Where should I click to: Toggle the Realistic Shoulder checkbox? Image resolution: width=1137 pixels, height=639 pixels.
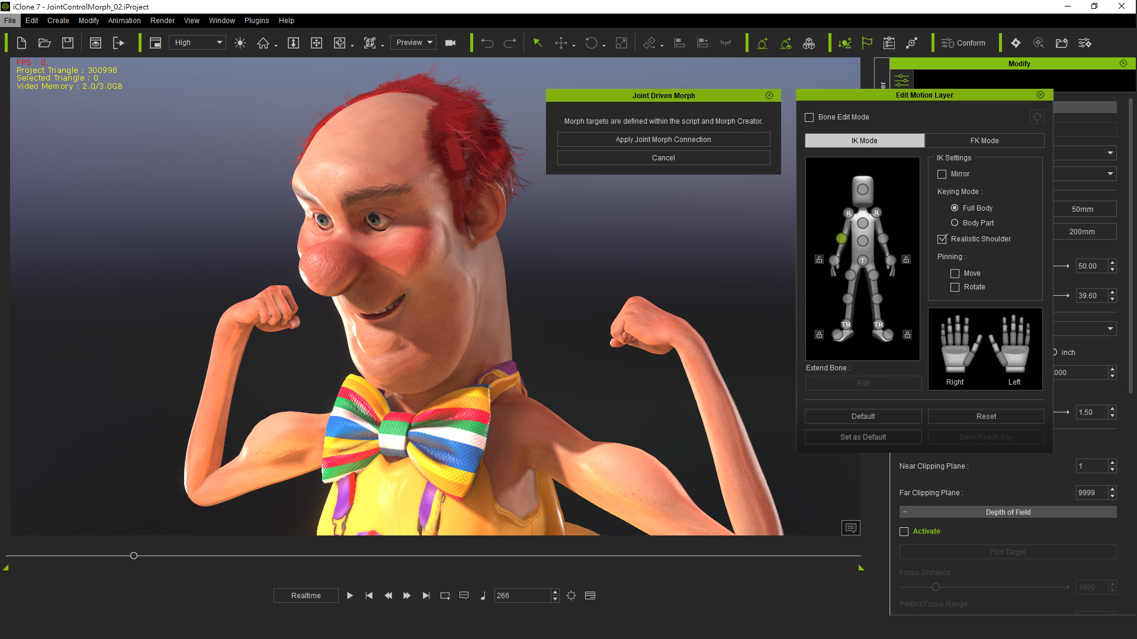[942, 239]
